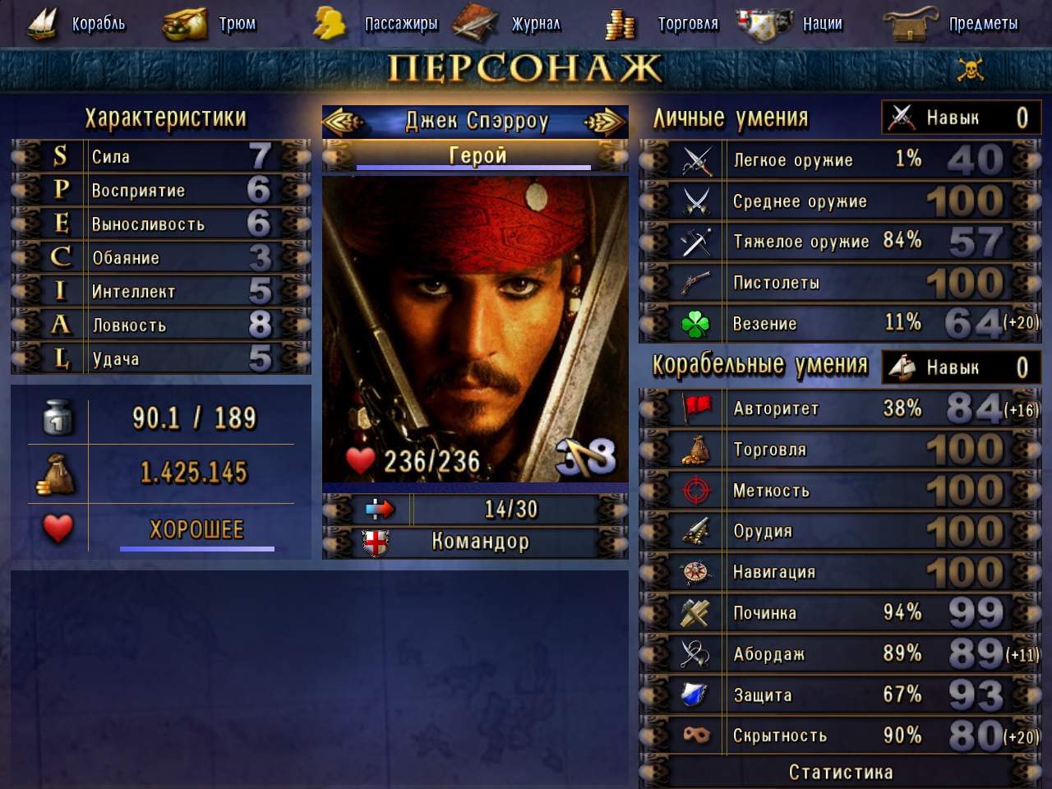The width and height of the screenshot is (1052, 789).
Task: Open the Нации flags icon
Action: point(764,25)
